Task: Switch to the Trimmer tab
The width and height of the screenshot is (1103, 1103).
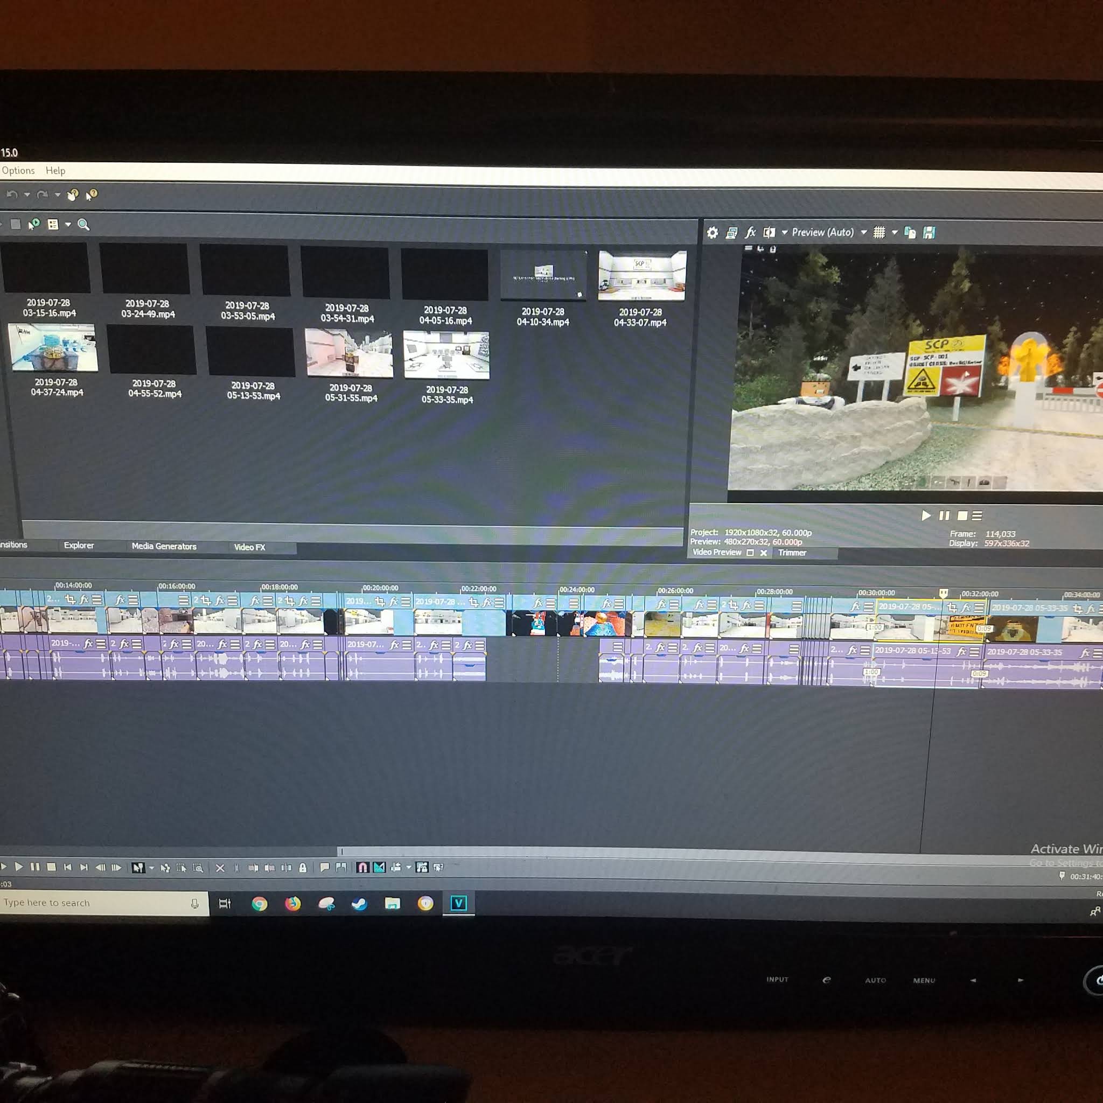Action: pyautogui.click(x=792, y=553)
